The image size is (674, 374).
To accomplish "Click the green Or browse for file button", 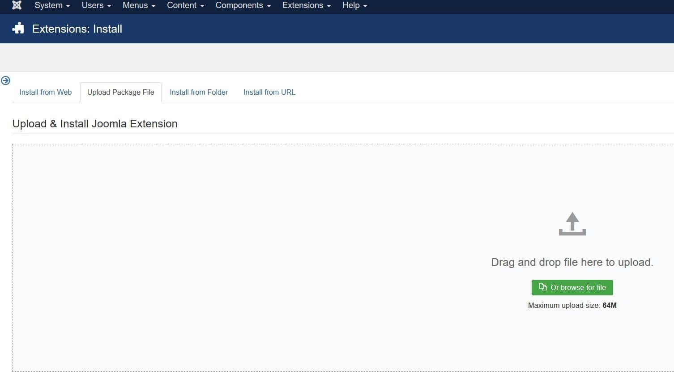I will (x=572, y=287).
